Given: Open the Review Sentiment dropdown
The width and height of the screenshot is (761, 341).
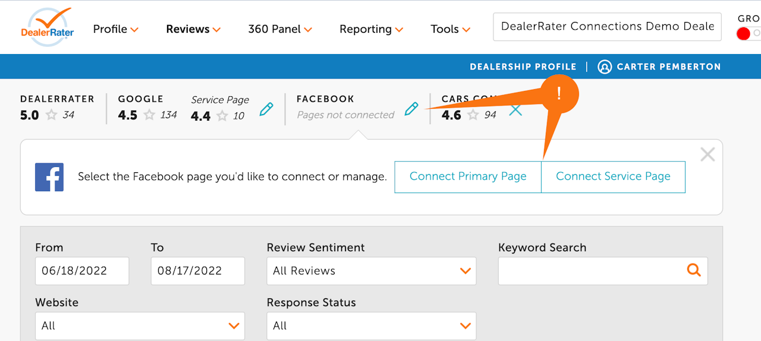Looking at the screenshot, I should [371, 271].
